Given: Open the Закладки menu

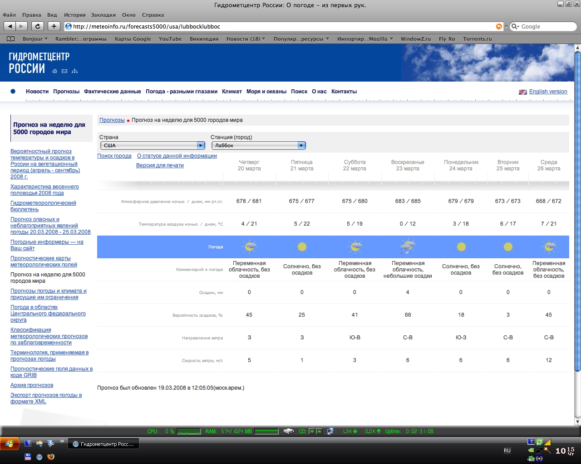Looking at the screenshot, I should point(103,15).
